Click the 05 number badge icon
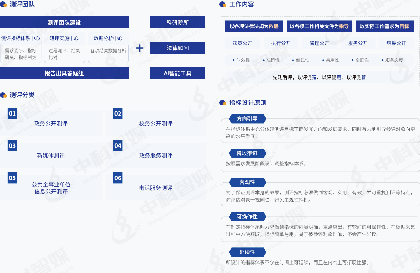420x273 pixels. (12, 178)
